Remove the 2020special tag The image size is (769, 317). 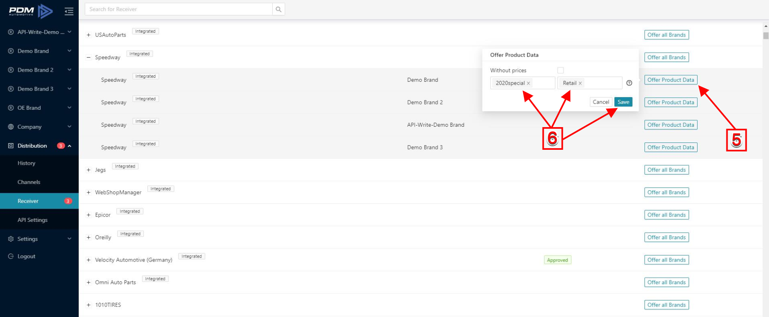[x=528, y=83]
